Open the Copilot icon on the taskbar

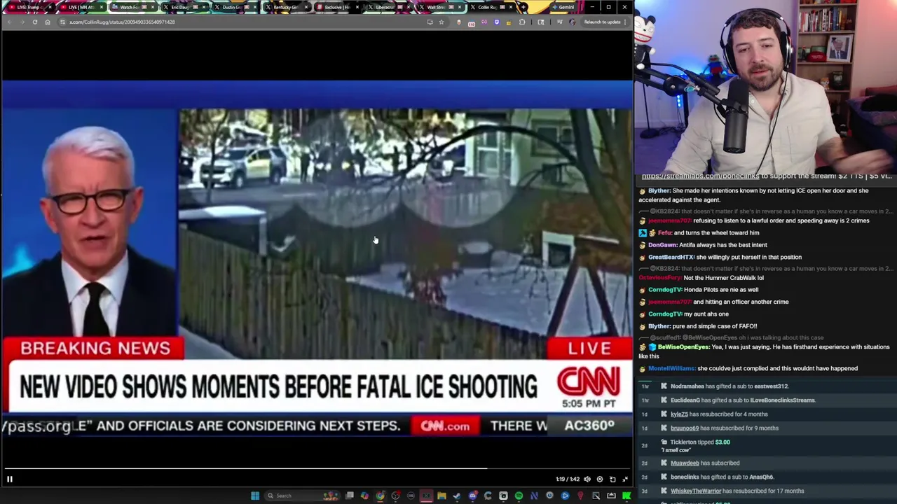(364, 496)
